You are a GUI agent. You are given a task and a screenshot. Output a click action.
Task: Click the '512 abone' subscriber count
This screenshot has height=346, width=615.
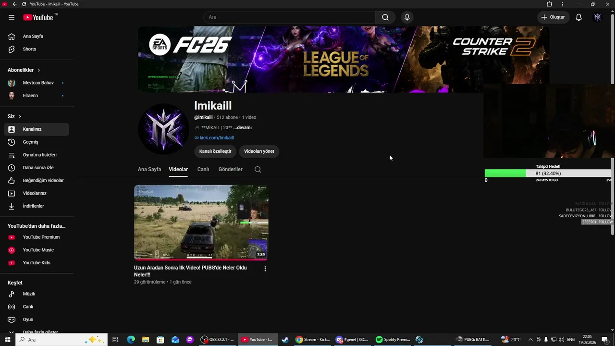tap(227, 118)
